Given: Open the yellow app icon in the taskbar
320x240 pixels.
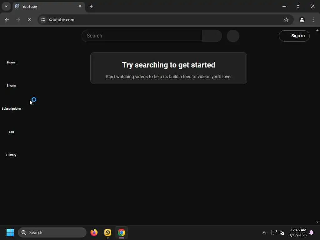Looking at the screenshot, I should click(108, 232).
